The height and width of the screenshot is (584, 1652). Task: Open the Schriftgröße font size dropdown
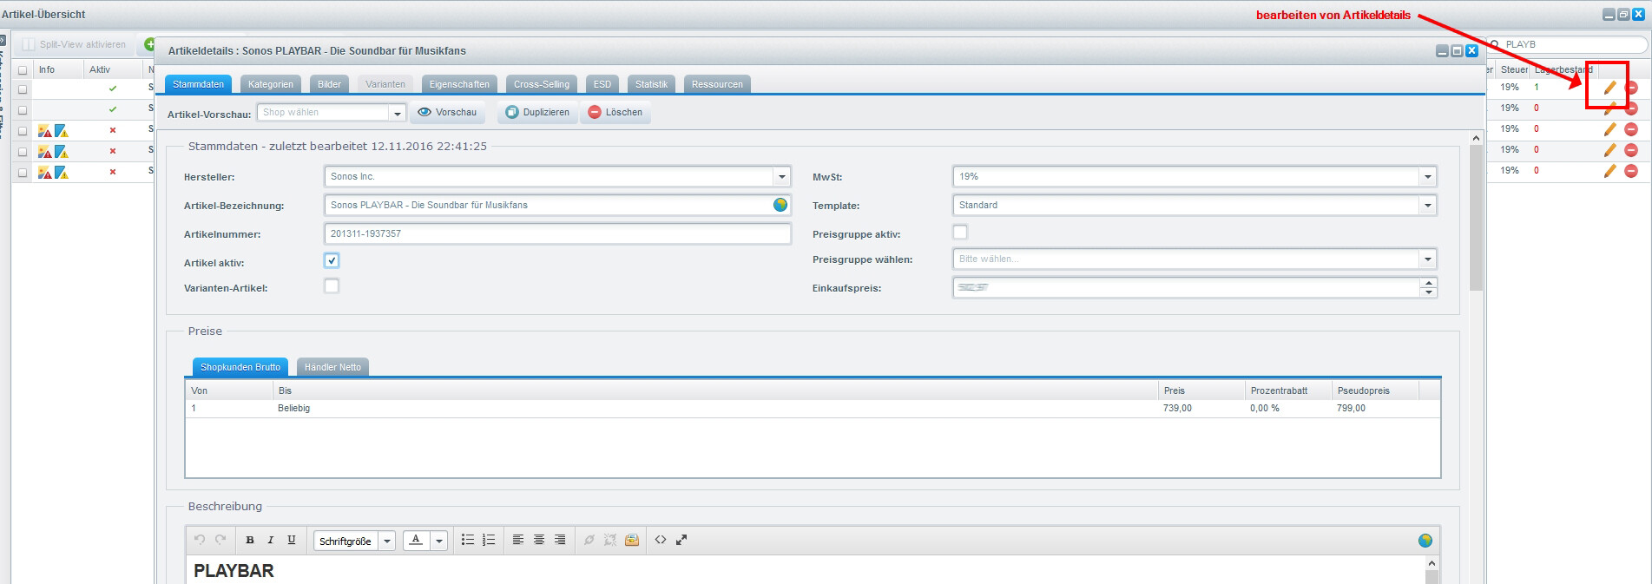coord(387,541)
